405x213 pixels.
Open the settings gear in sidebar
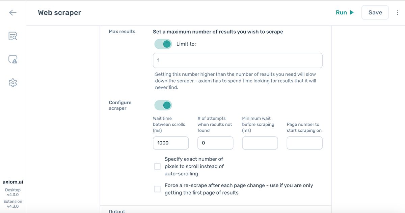point(13,83)
